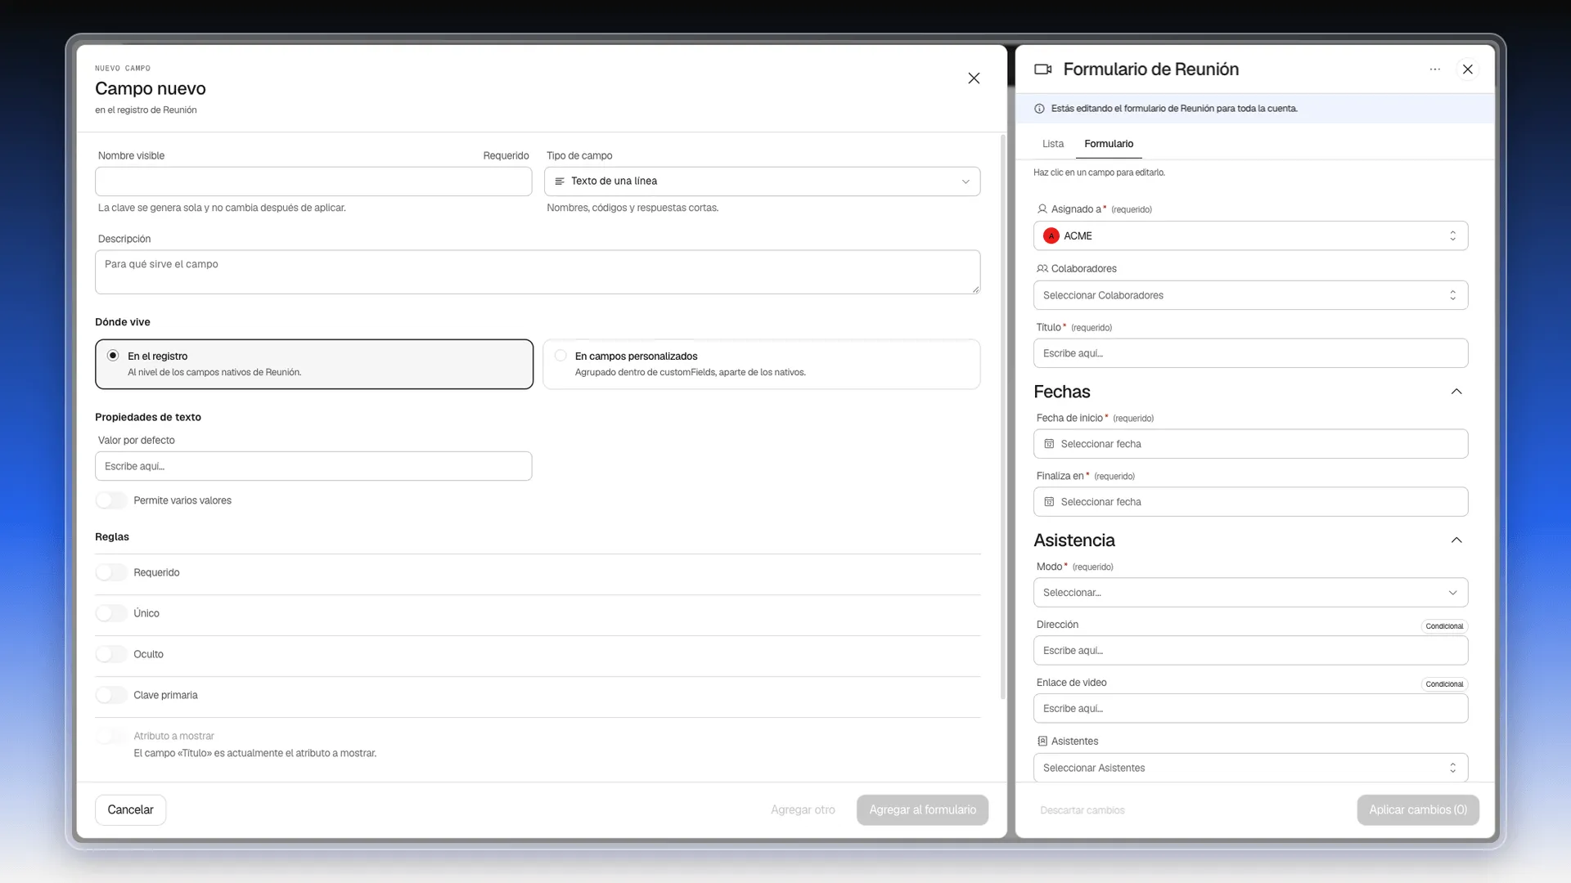Click the Cancelar button
The width and height of the screenshot is (1571, 883).
point(131,810)
